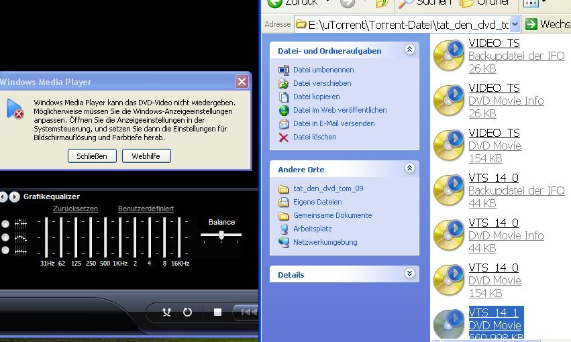This screenshot has height=342, width=571.
Task: Click the Datei umbenennen icon
Action: click(x=283, y=70)
